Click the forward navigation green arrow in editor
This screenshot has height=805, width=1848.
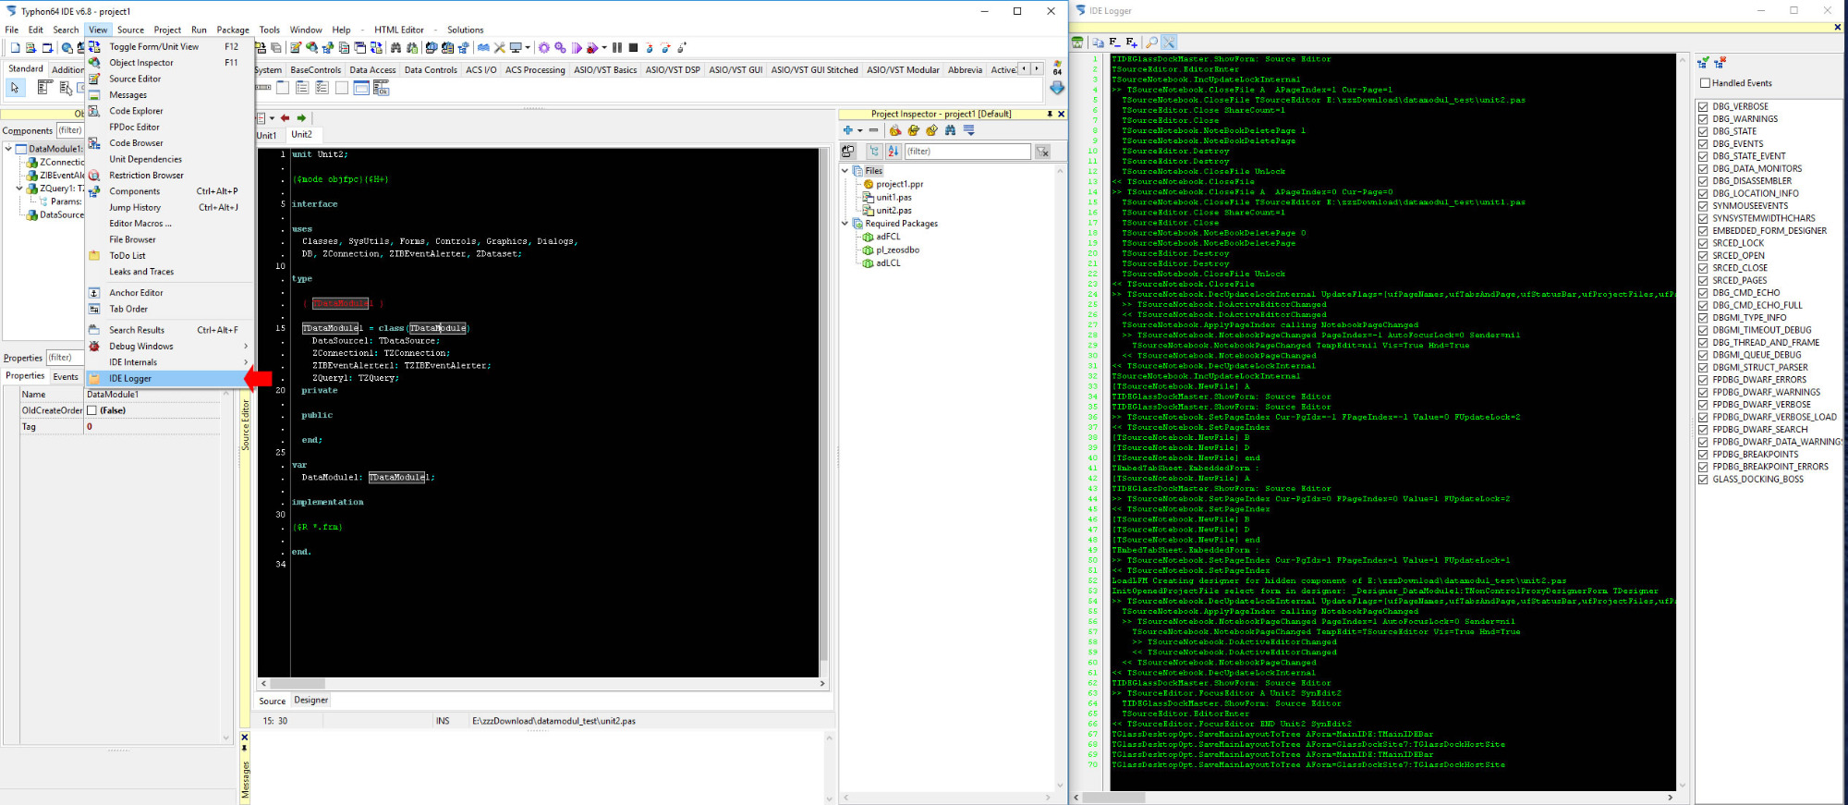tap(301, 118)
